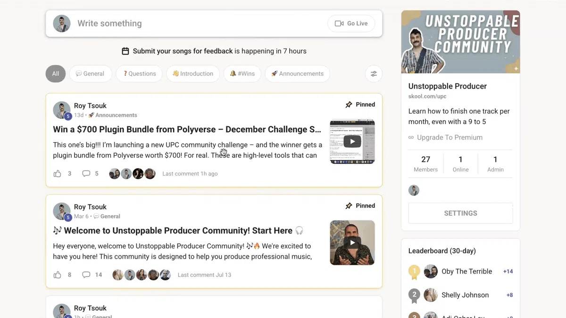Play the Plugin Bundle post video thumbnail
This screenshot has width=566, height=318.
(352, 141)
